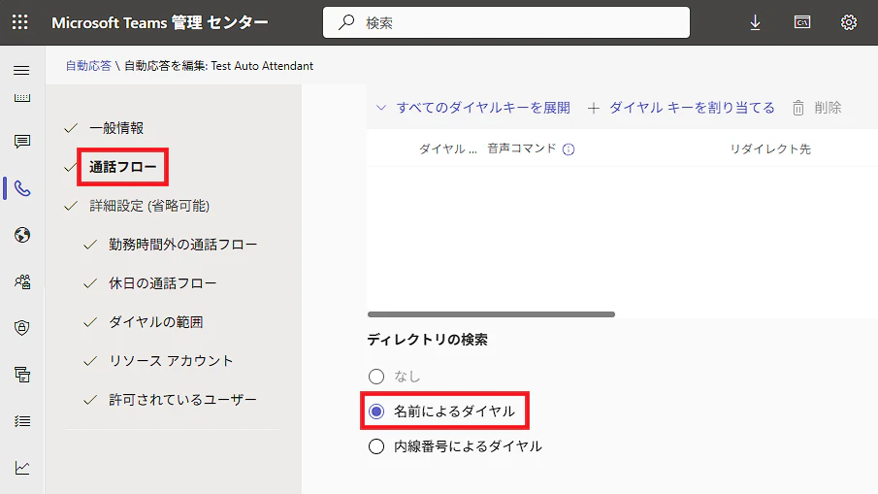The height and width of the screenshot is (494, 878).
Task: Open chat messaging sidebar icon
Action: 22,142
